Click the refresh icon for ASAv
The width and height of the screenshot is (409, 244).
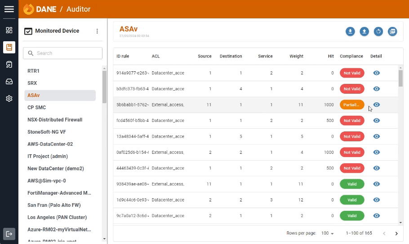click(378, 31)
